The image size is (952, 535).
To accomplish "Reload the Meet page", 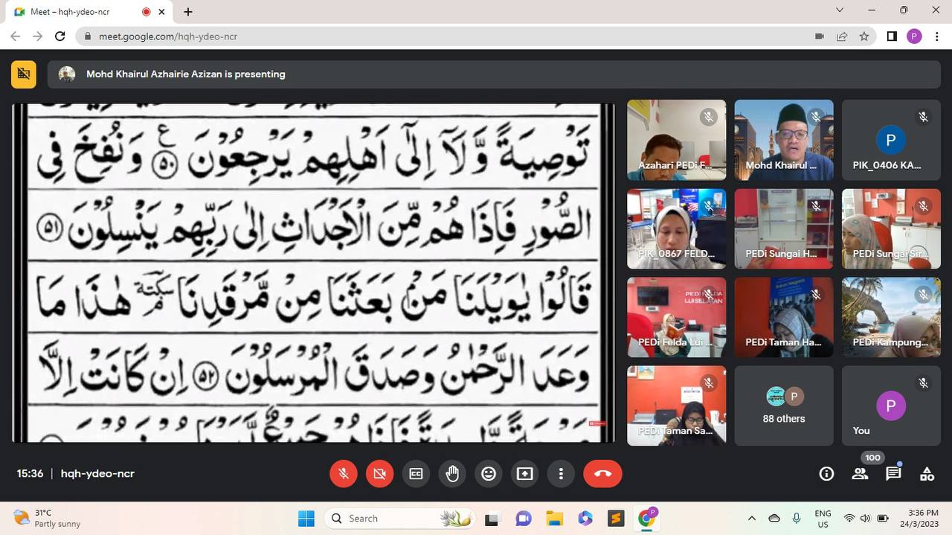I will [60, 36].
